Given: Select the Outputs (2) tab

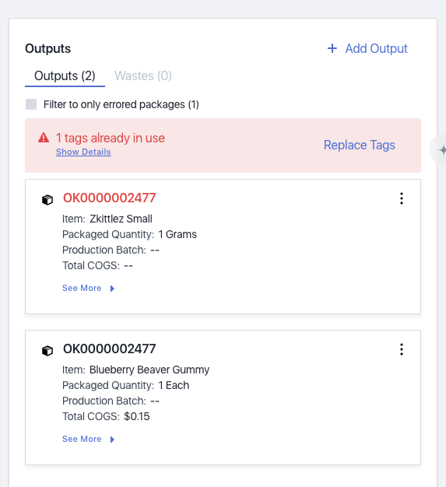Looking at the screenshot, I should [x=65, y=75].
